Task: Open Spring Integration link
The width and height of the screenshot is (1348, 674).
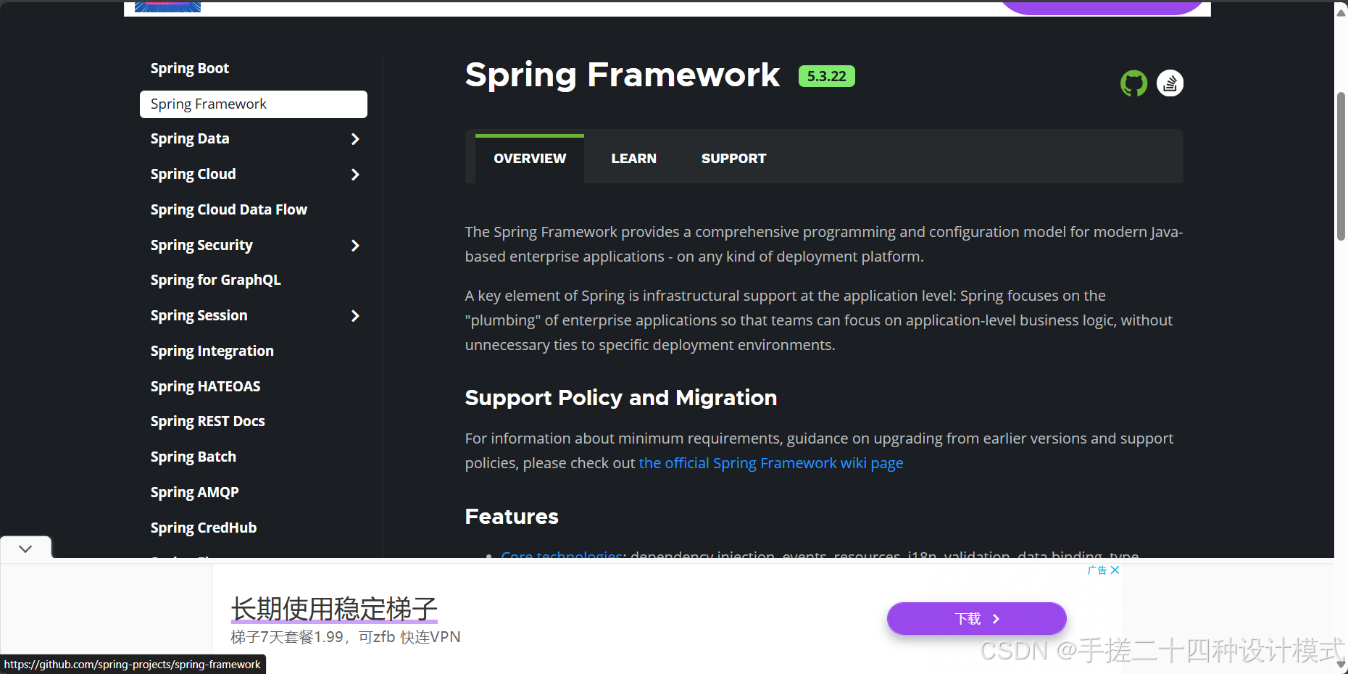Action: 212,351
